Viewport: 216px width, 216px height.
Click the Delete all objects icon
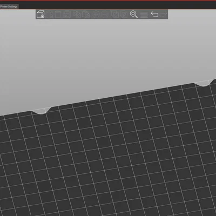(58, 14)
